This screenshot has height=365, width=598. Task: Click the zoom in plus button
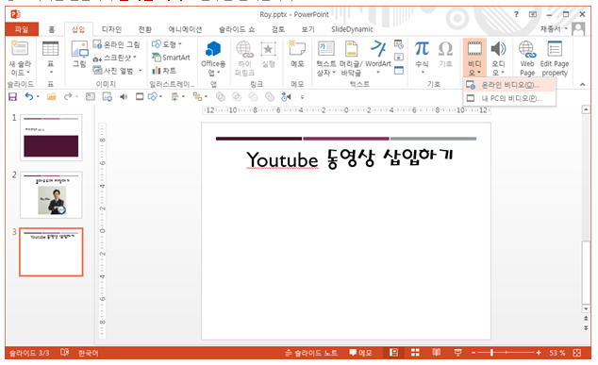click(539, 353)
